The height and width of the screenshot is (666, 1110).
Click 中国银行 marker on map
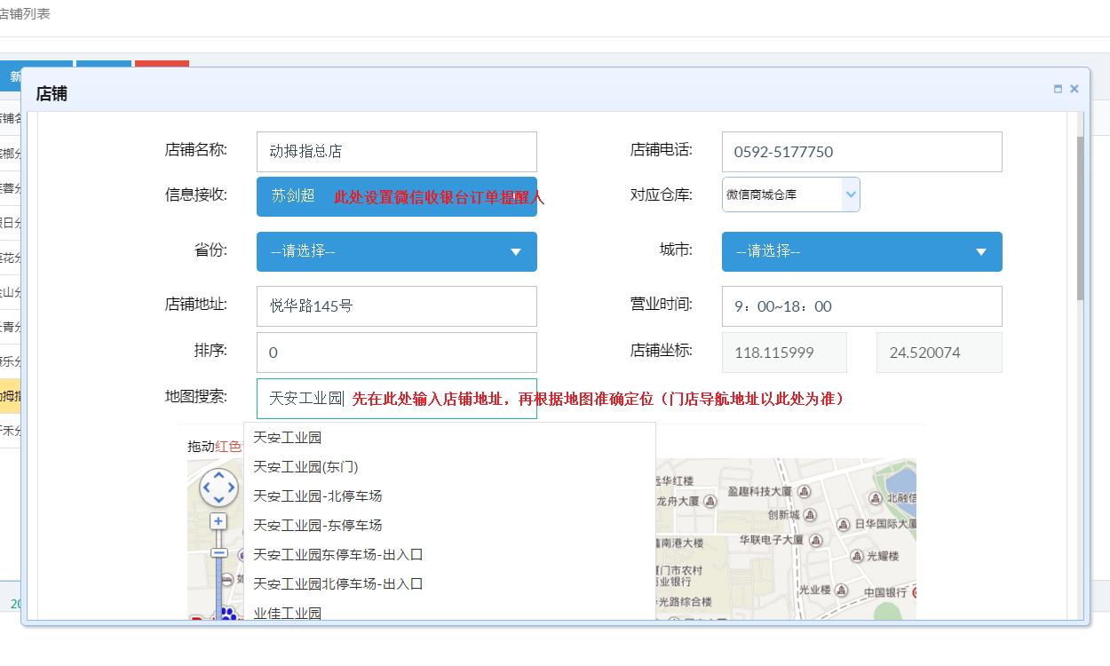[x=915, y=592]
